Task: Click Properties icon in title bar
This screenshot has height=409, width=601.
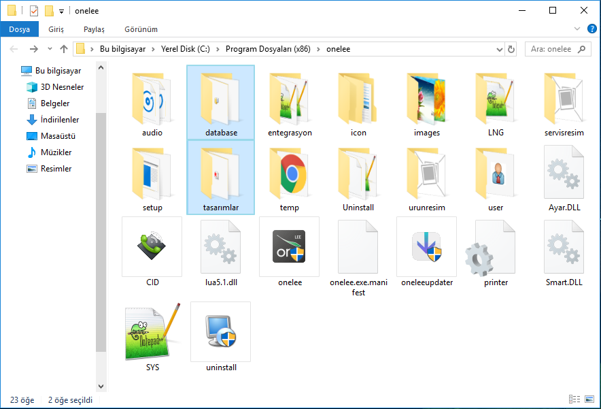Action: click(x=34, y=11)
